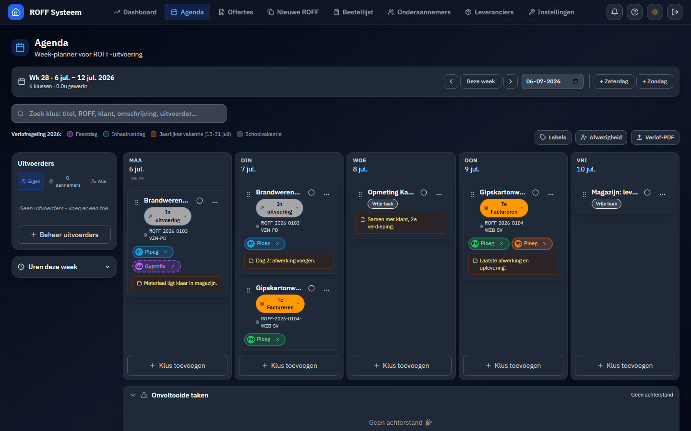Remove Ploeg PJ tag on Monday card
This screenshot has height=431, width=691.
click(166, 252)
